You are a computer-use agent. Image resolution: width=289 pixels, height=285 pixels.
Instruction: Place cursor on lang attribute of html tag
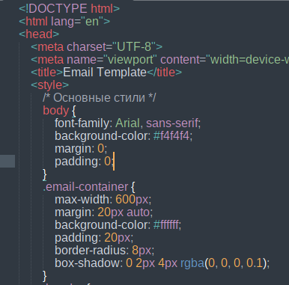pos(62,22)
